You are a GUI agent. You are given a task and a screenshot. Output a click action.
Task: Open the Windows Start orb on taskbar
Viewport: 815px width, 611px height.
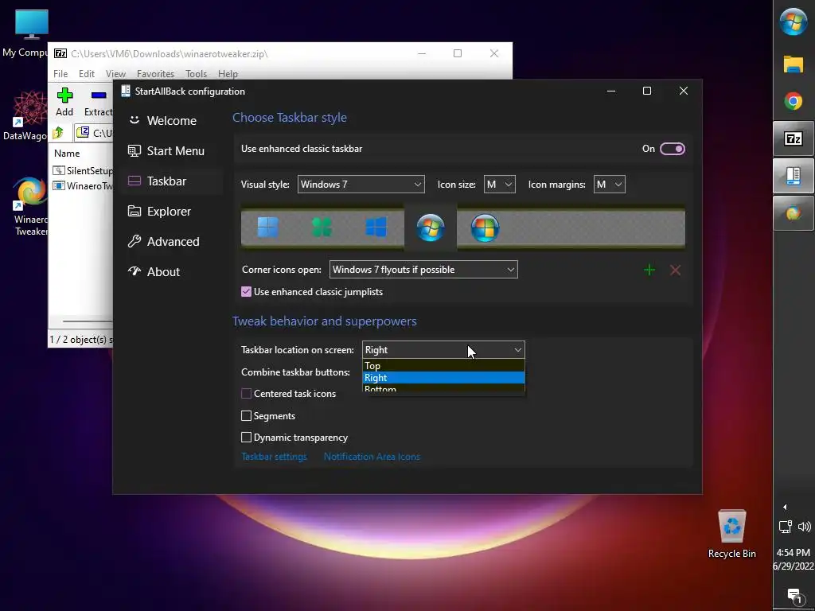click(794, 21)
